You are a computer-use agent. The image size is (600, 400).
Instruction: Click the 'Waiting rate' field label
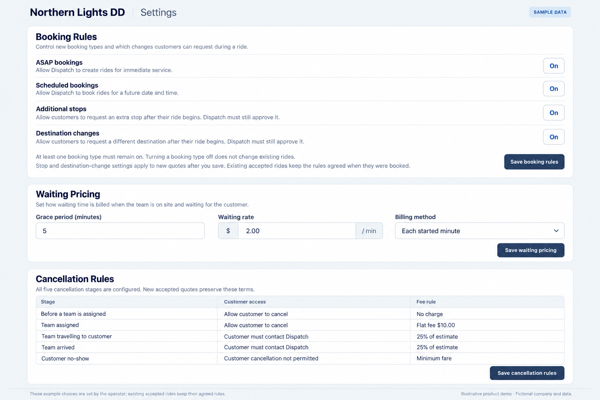236,217
